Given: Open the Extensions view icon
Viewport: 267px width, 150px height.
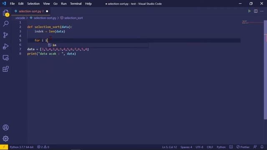Looking at the screenshot, I should pyautogui.click(x=5, y=69).
